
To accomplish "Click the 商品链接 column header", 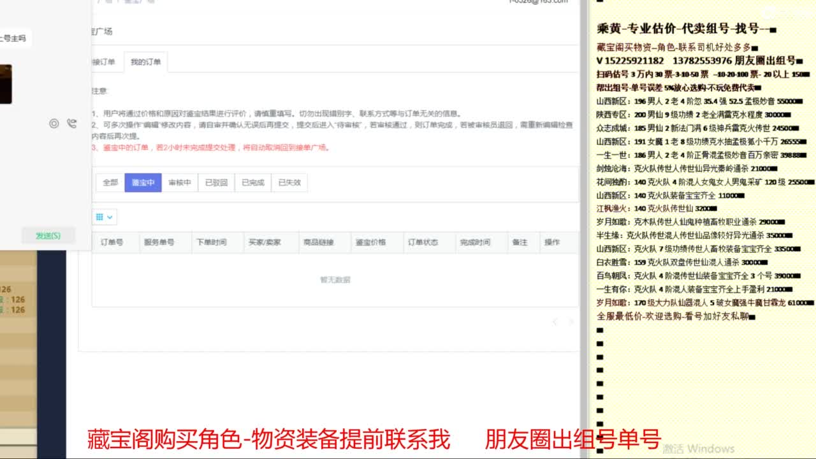I will tap(318, 242).
